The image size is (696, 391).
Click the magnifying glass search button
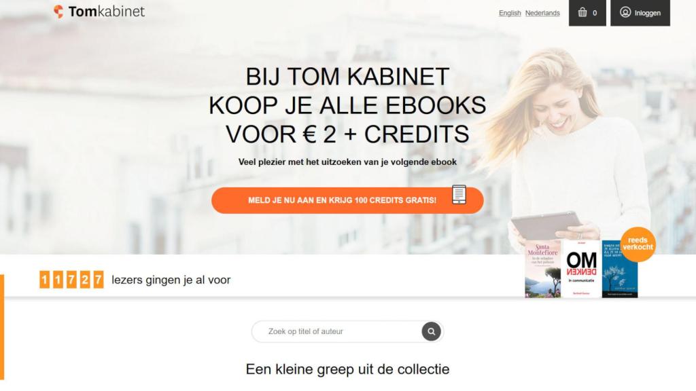431,331
